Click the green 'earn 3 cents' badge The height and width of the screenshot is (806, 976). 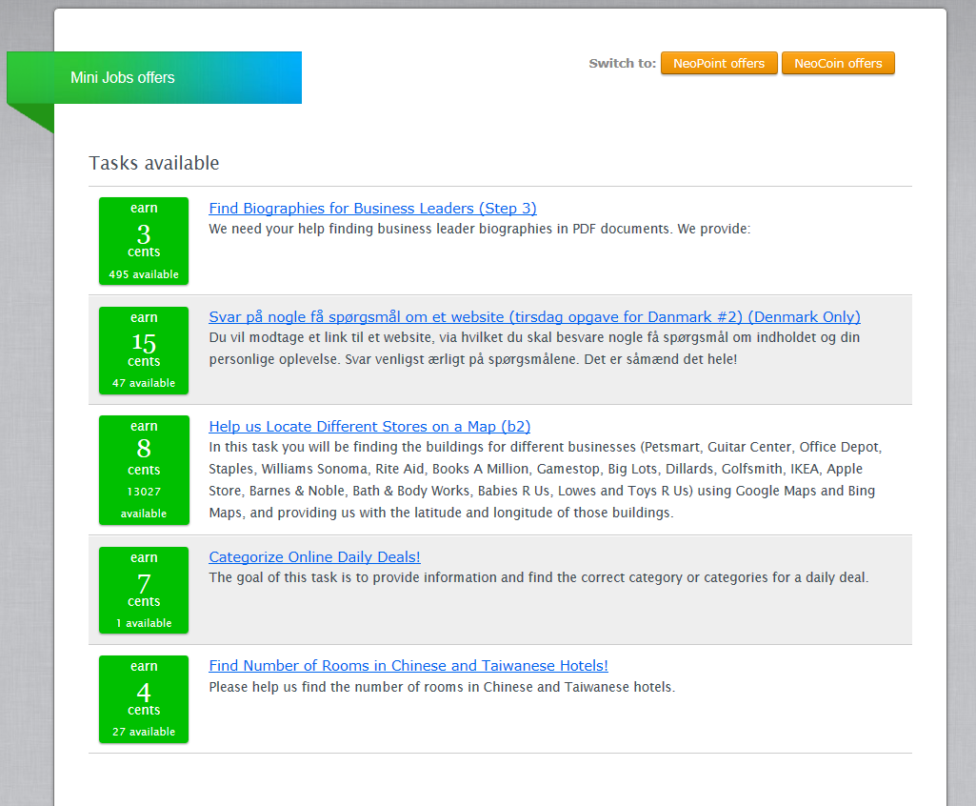coord(144,241)
